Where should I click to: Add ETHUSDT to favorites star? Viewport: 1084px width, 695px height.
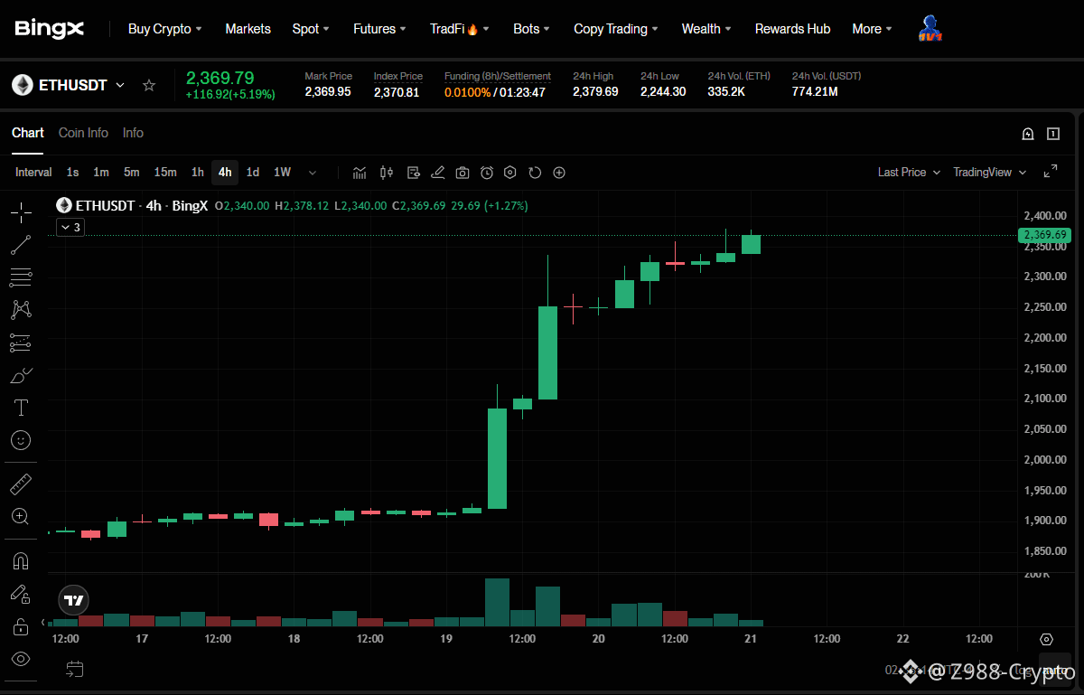pyautogui.click(x=149, y=85)
